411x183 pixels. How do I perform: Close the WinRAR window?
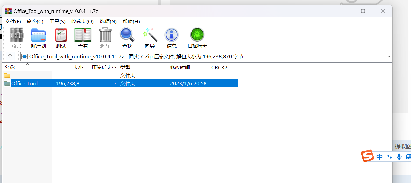pyautogui.click(x=383, y=11)
